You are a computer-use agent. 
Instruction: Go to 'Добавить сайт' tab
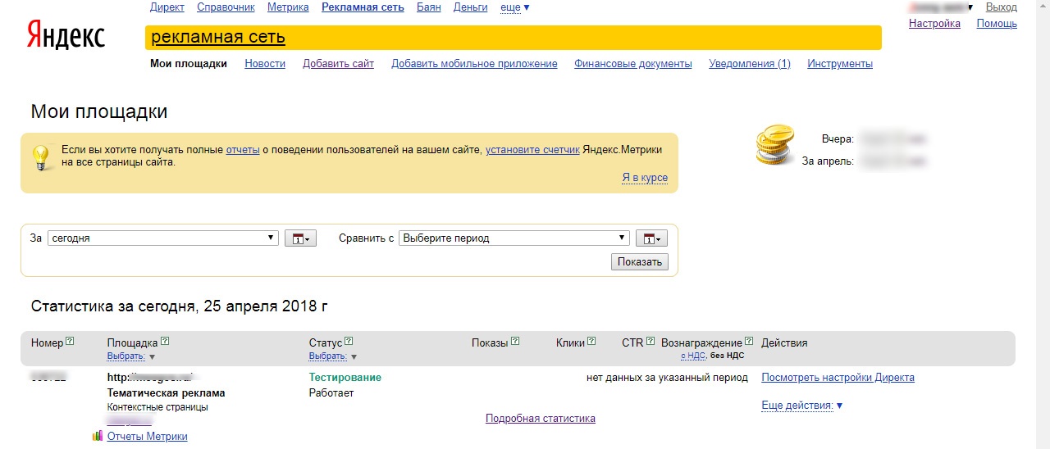338,64
